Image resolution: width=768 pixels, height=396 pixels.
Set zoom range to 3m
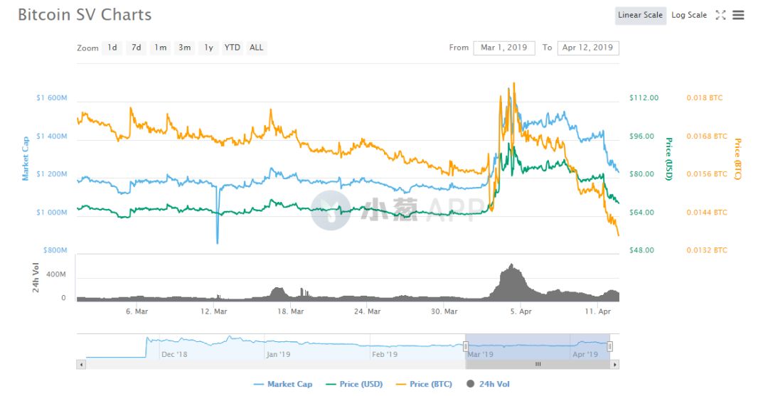184,48
